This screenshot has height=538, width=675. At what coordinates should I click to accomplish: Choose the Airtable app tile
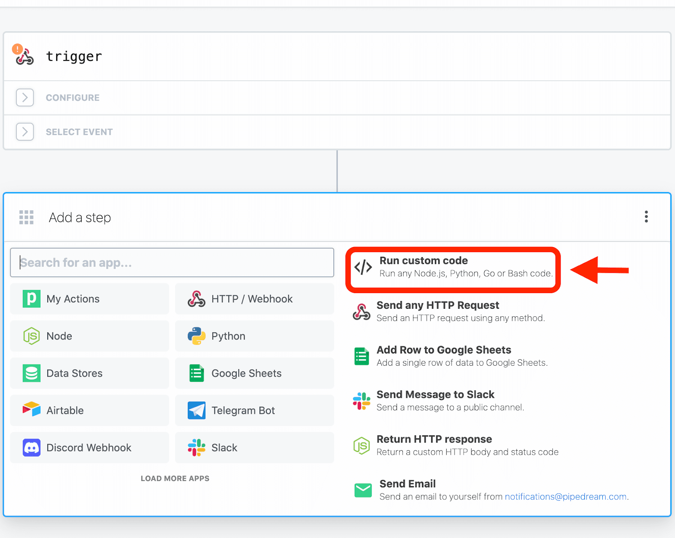[89, 410]
